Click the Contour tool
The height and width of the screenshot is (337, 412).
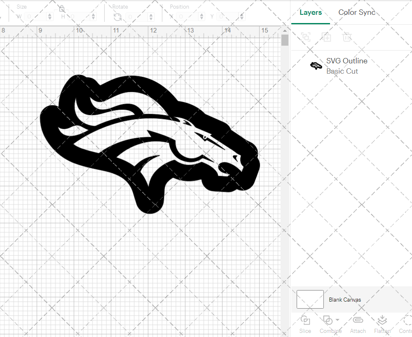(405, 324)
